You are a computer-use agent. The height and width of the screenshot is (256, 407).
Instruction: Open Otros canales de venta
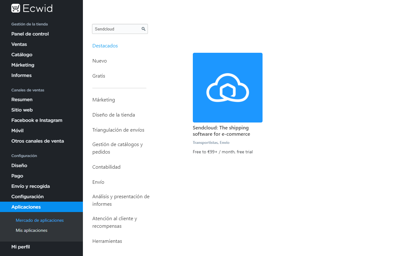(38, 141)
